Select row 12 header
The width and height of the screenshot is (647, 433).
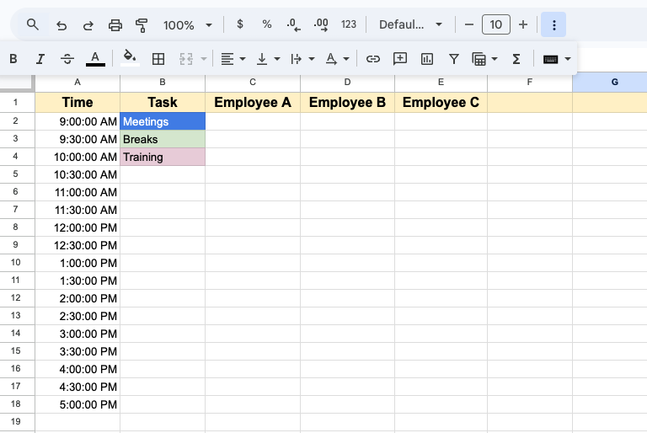[16, 297]
